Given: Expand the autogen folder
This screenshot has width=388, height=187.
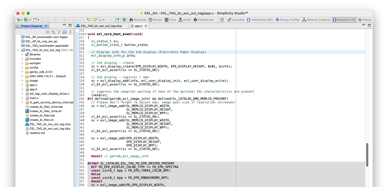Looking at the screenshot, I should 22,63.
